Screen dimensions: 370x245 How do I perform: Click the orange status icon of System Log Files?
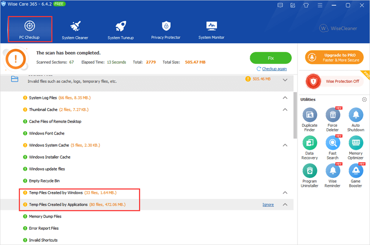click(25, 98)
